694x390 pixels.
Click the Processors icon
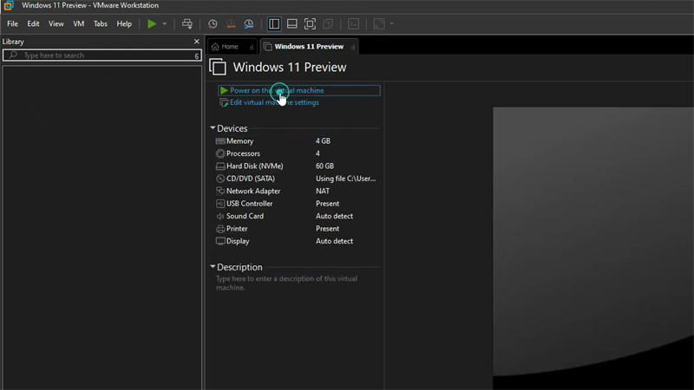220,153
